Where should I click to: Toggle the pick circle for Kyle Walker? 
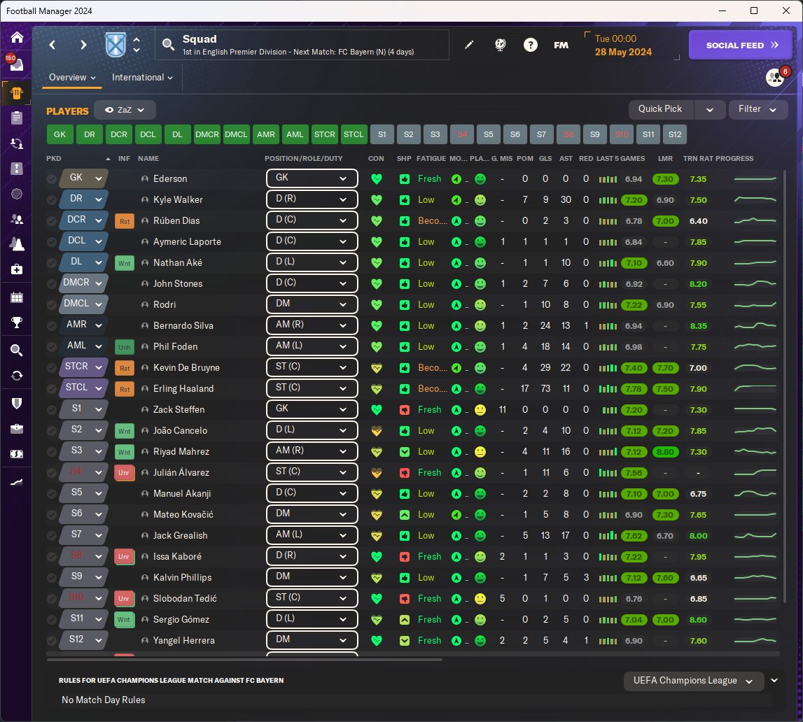click(51, 200)
